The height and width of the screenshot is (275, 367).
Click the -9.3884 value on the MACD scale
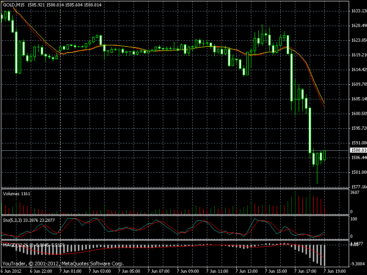pyautogui.click(x=357, y=264)
